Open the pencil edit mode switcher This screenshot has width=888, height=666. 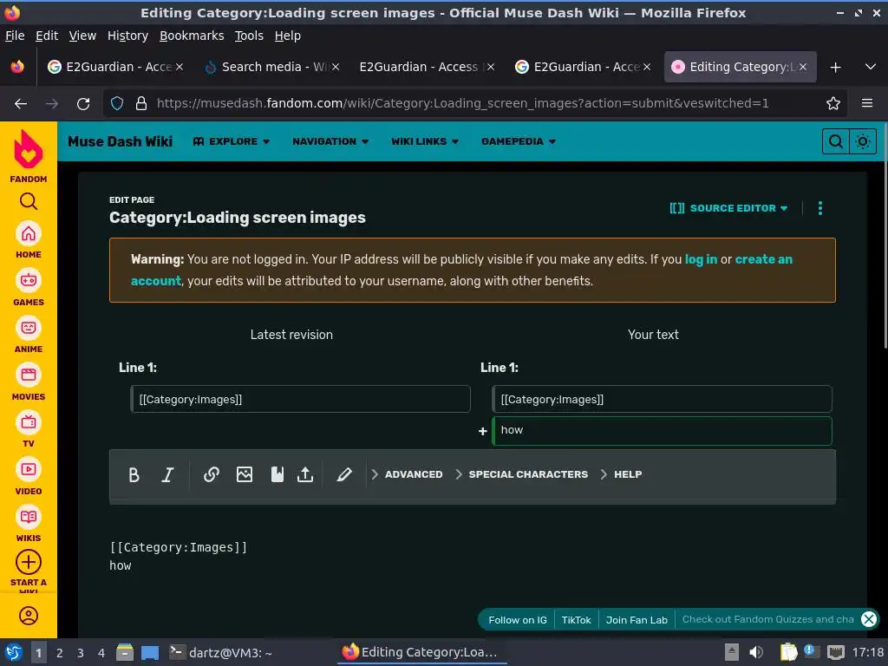click(343, 474)
